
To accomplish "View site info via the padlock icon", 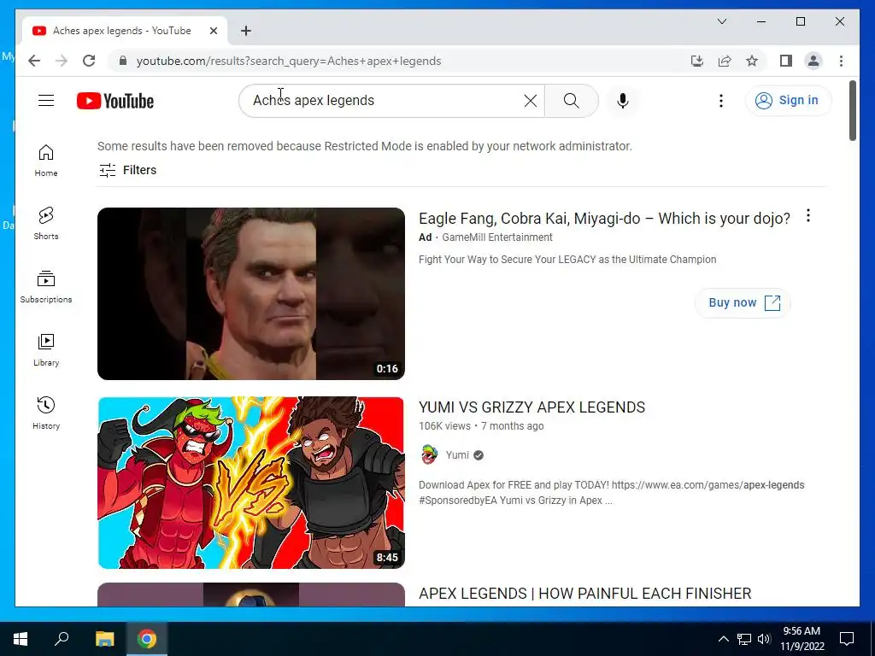I will 123,61.
